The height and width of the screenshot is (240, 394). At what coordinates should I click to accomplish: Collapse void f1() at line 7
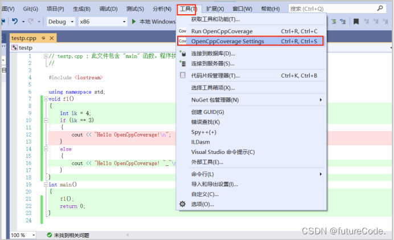46,99
